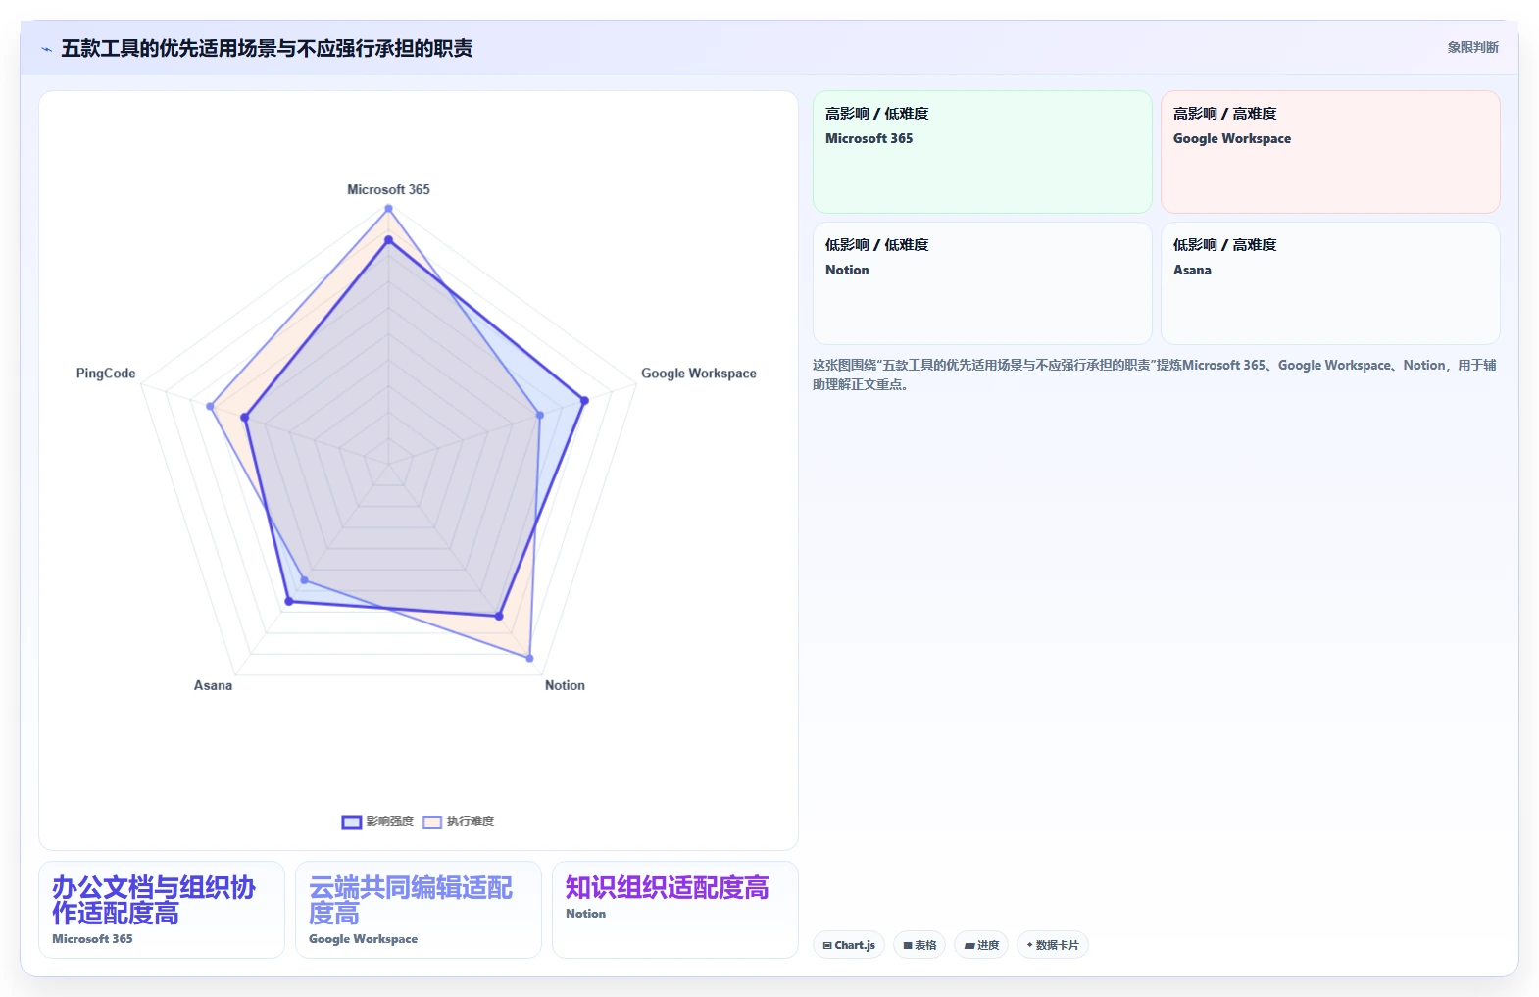
Task: Click the 云端共同编辑适配度高 headline
Action: [x=411, y=900]
